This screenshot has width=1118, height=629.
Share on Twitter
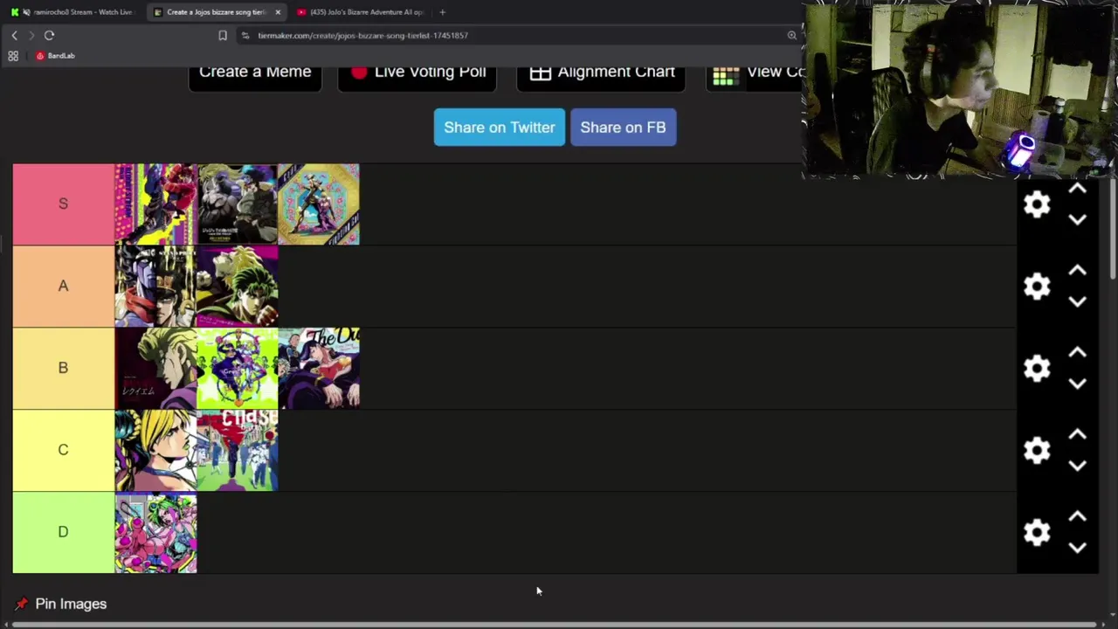500,128
